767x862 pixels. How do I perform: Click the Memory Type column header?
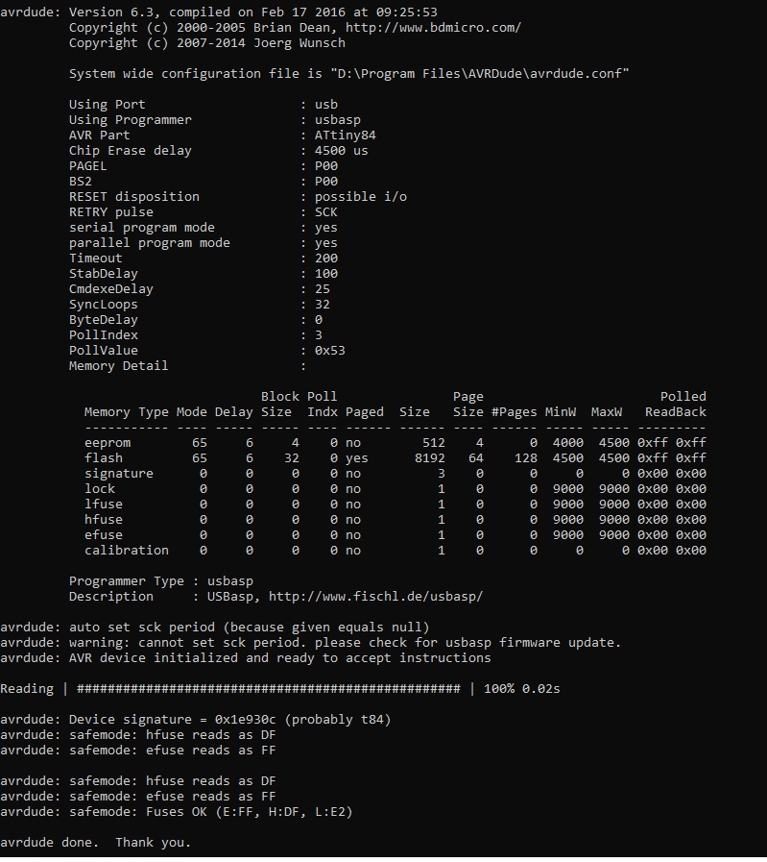coord(126,412)
